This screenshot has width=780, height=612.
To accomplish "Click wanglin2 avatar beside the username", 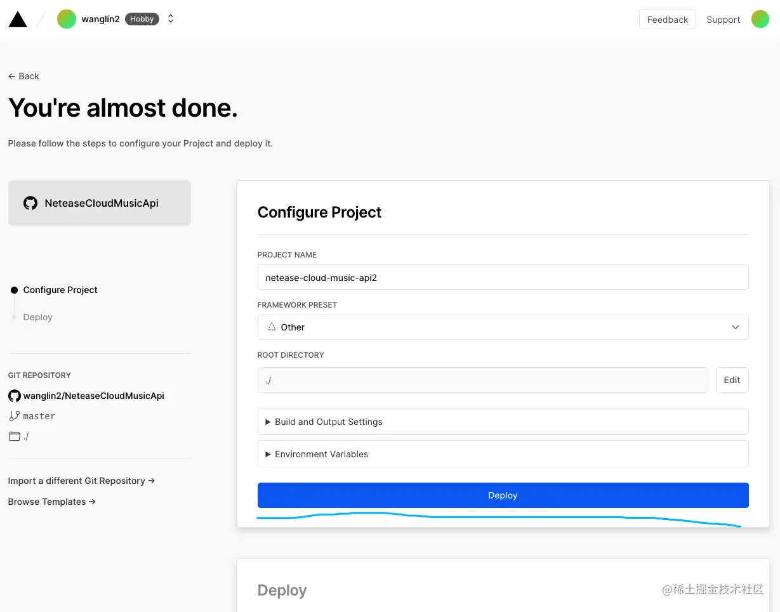I will point(67,19).
